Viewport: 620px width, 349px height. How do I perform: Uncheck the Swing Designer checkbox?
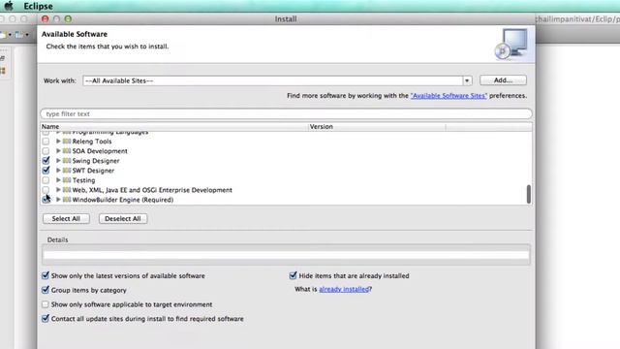(x=46, y=161)
